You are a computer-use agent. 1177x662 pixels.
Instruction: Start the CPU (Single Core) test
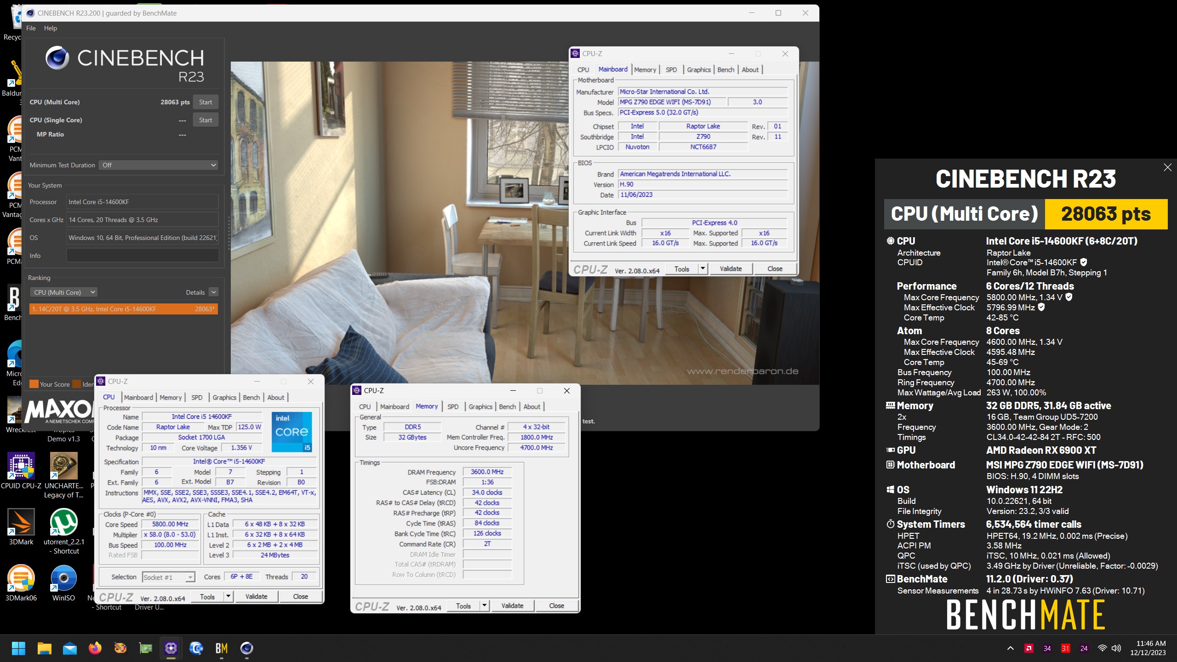point(206,120)
